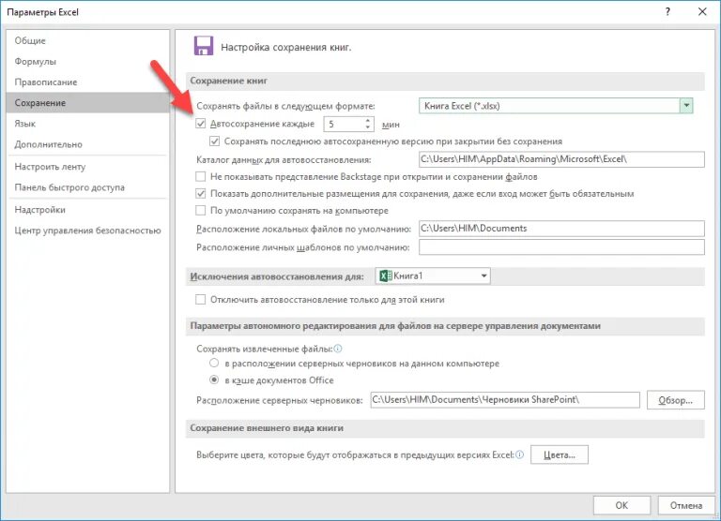The width and height of the screenshot is (721, 521).
Task: Click the Отмена button
Action: [x=685, y=505]
